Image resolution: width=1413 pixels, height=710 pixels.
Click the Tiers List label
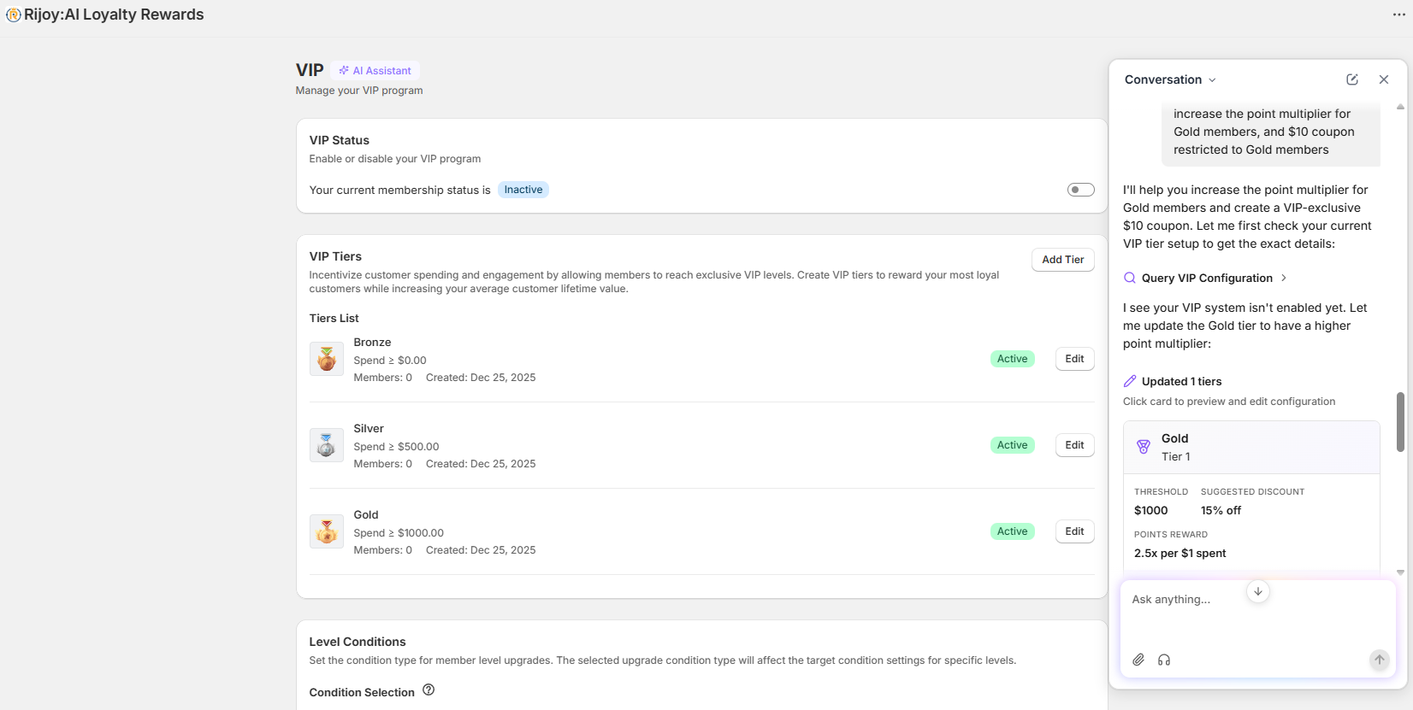coord(334,318)
